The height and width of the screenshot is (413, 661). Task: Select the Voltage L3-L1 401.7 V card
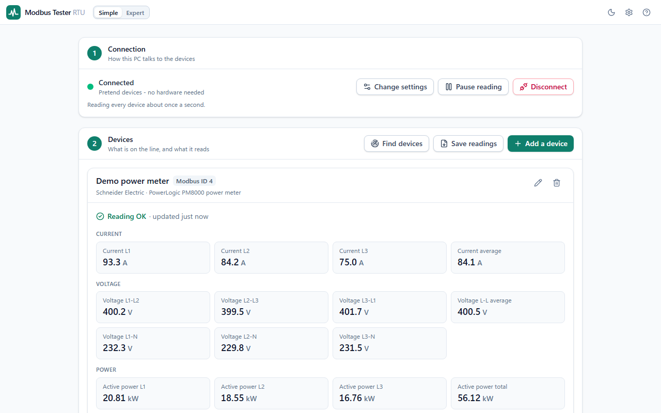pyautogui.click(x=389, y=307)
